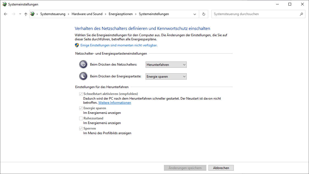Refresh the page with reload icon
Screen dimensions: 309x174
204,14
